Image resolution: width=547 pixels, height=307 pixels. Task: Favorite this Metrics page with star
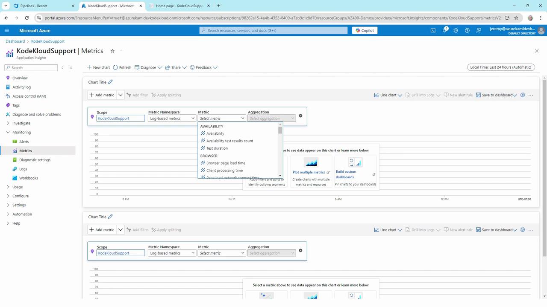(112, 51)
